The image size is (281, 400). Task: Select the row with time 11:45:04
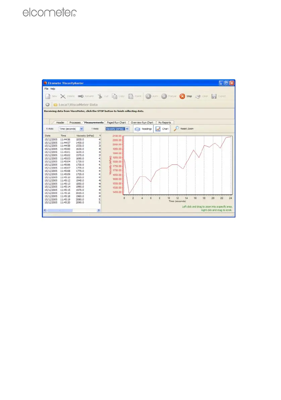click(x=72, y=161)
